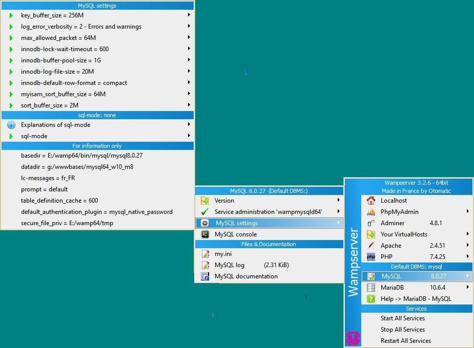The image size is (474, 348).
Task: Expand the Version submenu arrow
Action: pyautogui.click(x=339, y=200)
